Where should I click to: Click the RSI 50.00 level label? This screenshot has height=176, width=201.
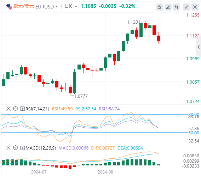coord(194,133)
